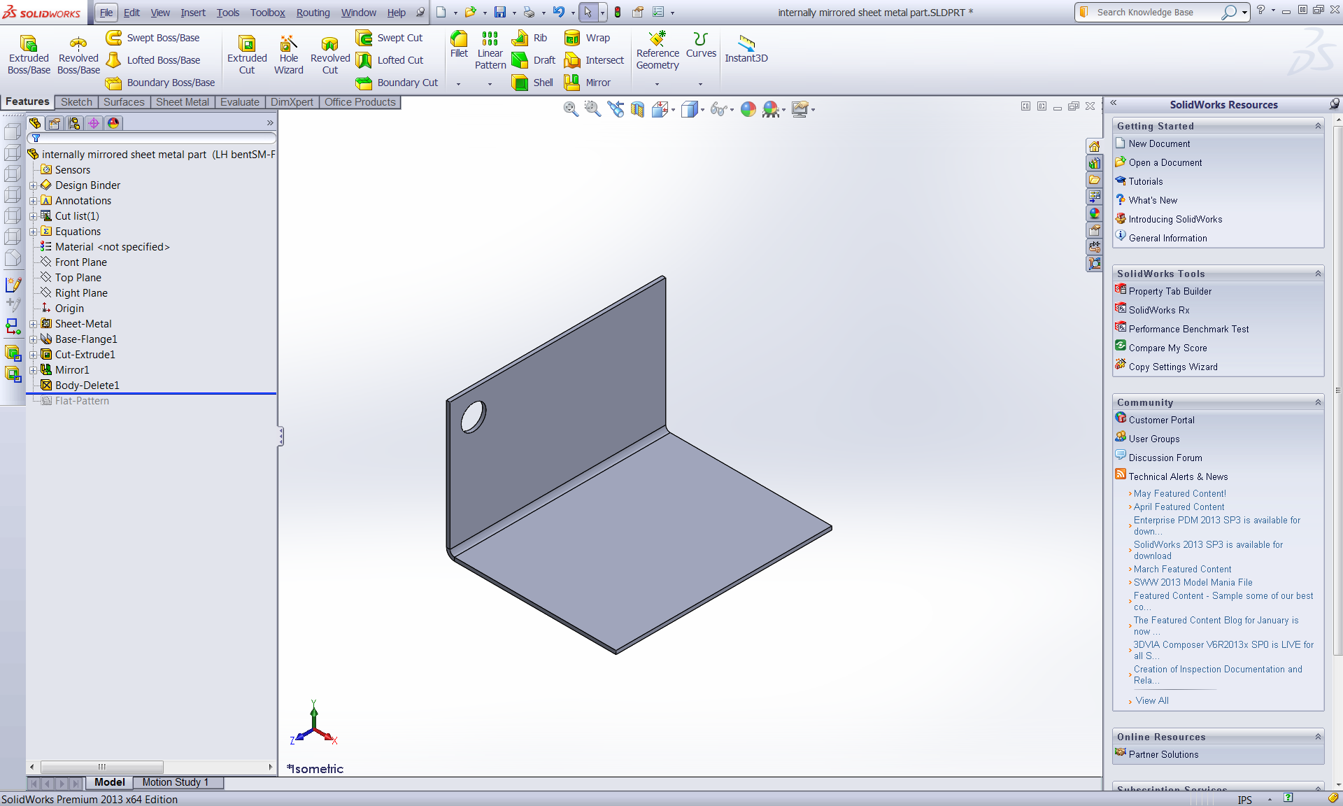Viewport: 1343px width, 806px height.
Task: Click Zoom to Fit in view toolbar
Action: coord(571,109)
